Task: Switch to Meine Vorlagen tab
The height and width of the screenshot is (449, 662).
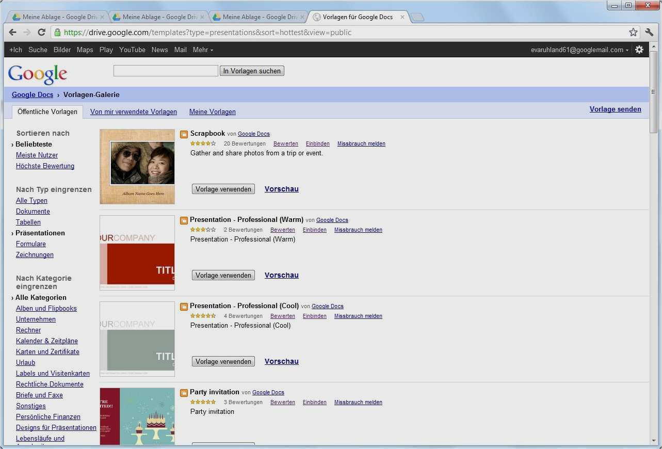Action: click(212, 112)
